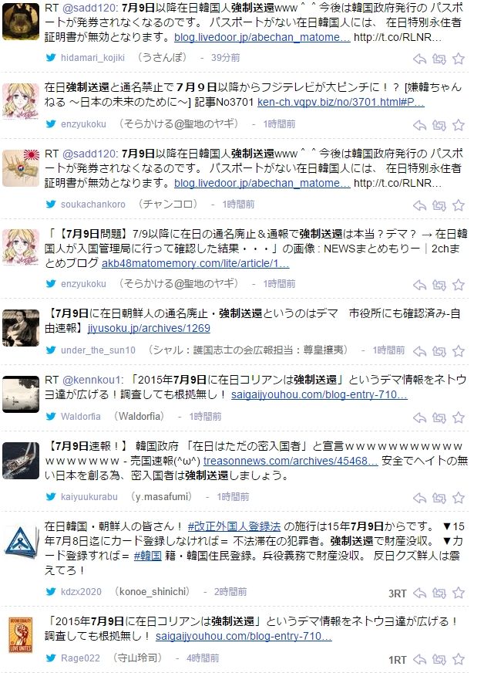Image resolution: width=484 pixels, height=673 pixels.
Task: Reply to kdzx2020's tweet
Action: tap(419, 593)
